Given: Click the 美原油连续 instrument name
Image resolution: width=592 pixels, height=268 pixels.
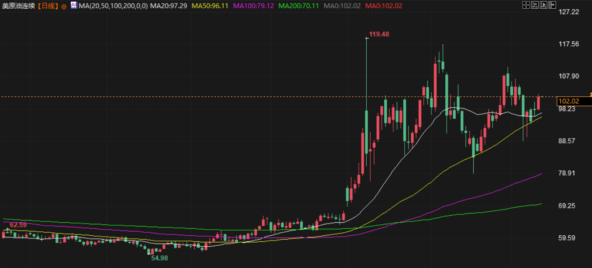Looking at the screenshot, I should click(x=18, y=6).
